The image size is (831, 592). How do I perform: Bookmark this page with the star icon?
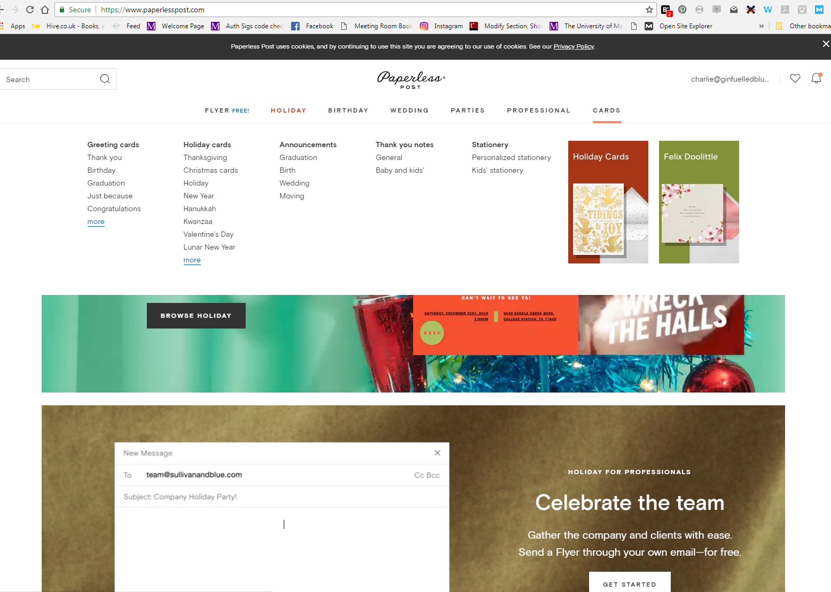pyautogui.click(x=649, y=10)
